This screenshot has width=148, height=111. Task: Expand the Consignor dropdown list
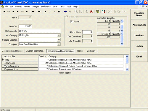pos(59,44)
